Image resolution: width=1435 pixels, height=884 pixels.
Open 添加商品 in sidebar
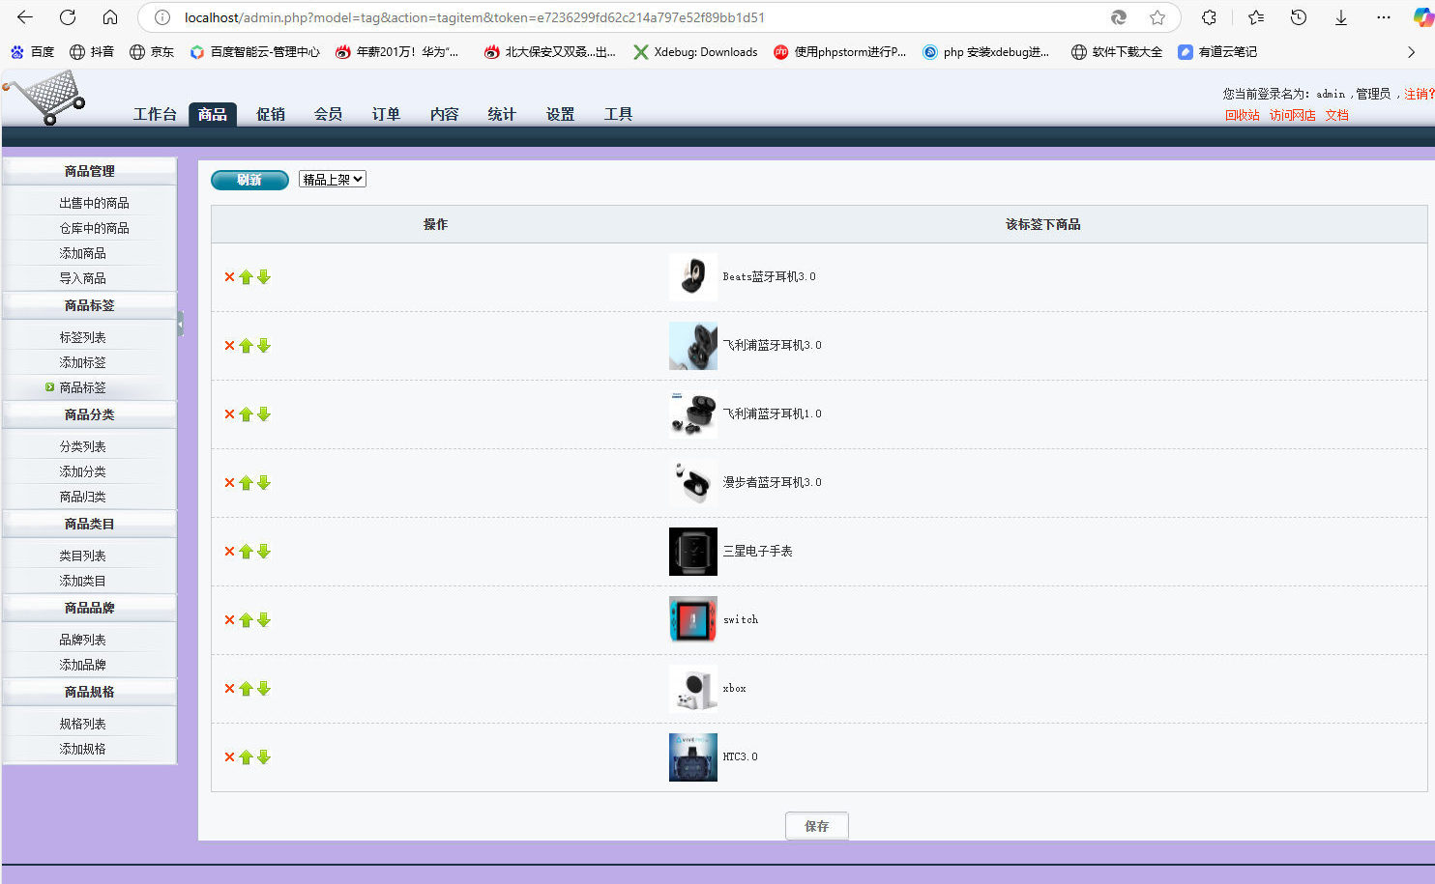82,253
